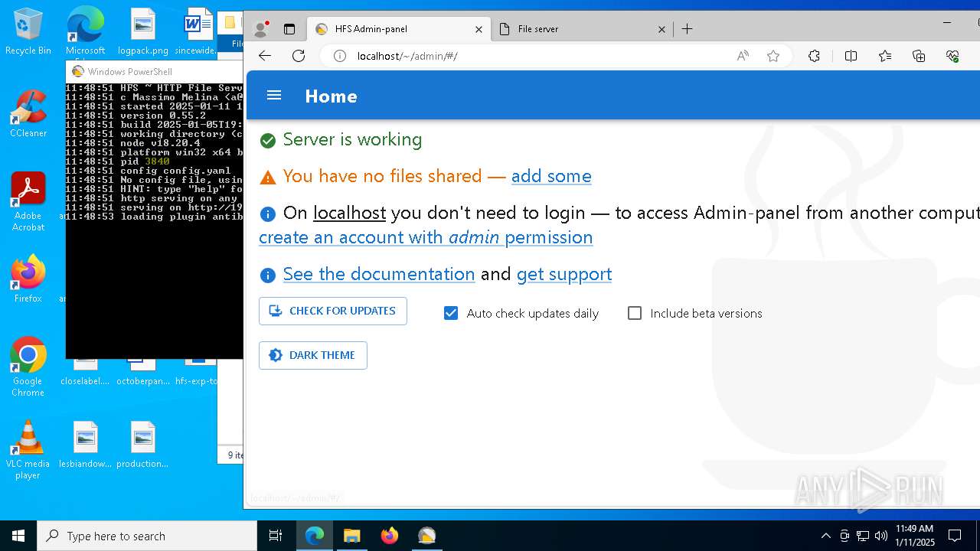Open VLC media player desktop shortcut
Viewport: 980px width, 551px height.
click(x=28, y=450)
